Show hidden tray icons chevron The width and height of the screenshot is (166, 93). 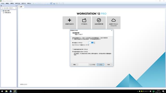(137, 91)
